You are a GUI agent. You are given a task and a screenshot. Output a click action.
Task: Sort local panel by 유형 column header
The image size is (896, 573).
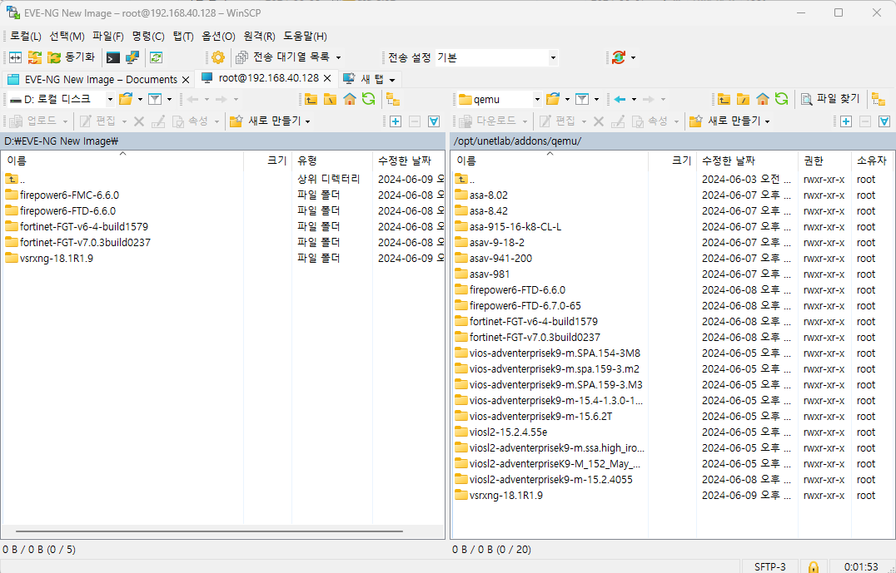pyautogui.click(x=332, y=161)
